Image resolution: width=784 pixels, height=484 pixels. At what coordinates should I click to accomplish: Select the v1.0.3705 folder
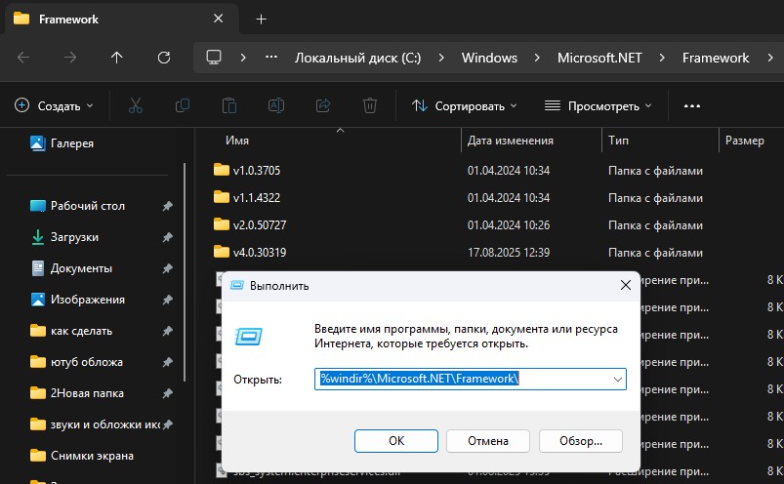tap(257, 171)
